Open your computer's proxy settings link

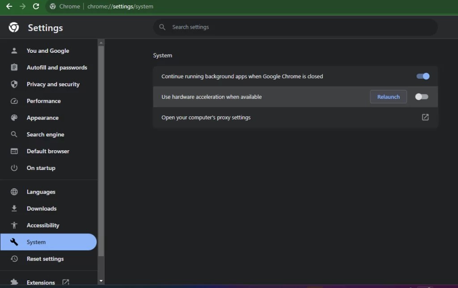coord(424,117)
